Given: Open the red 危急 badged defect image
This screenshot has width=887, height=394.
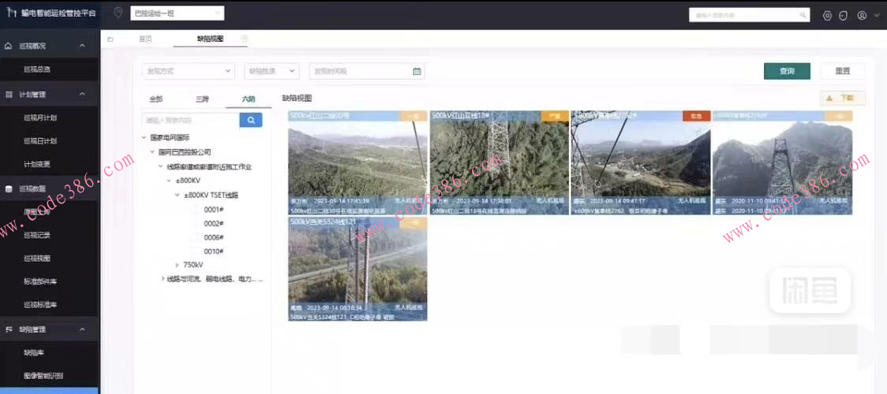Looking at the screenshot, I should tap(640, 162).
